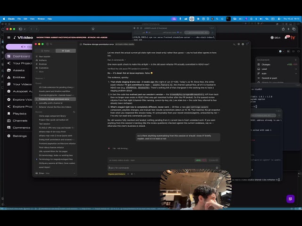
Task: Open session 'Final videos feature refactor'
Action: click(x=56, y=147)
